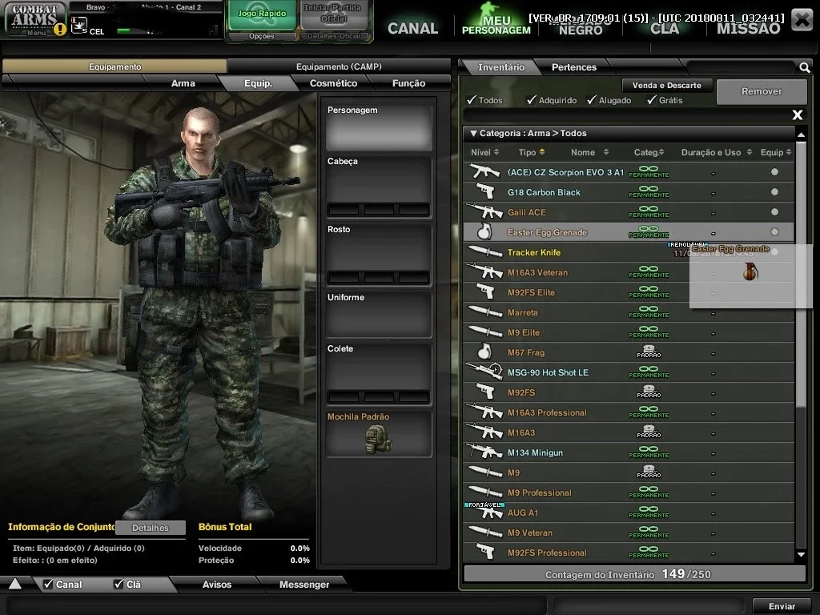
Task: Click the yellow warning alert icon
Action: (60, 30)
